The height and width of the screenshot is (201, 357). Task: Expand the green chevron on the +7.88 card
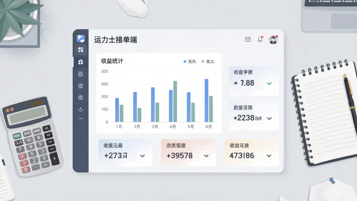[x=269, y=83]
